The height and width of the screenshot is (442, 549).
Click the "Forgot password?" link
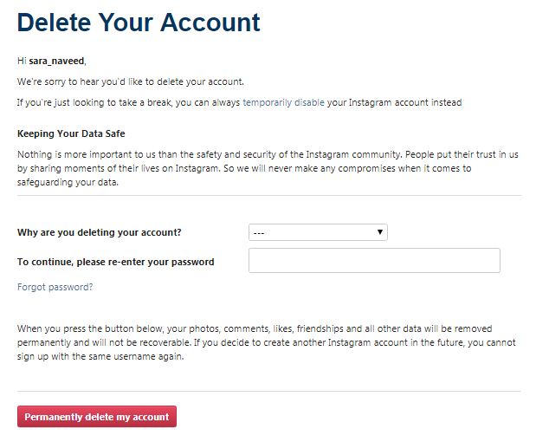55,287
